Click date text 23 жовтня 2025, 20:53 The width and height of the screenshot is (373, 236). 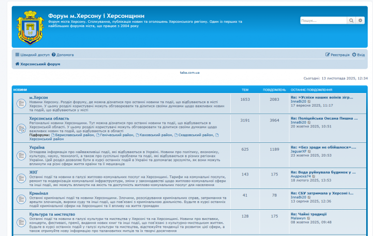coord(311,155)
